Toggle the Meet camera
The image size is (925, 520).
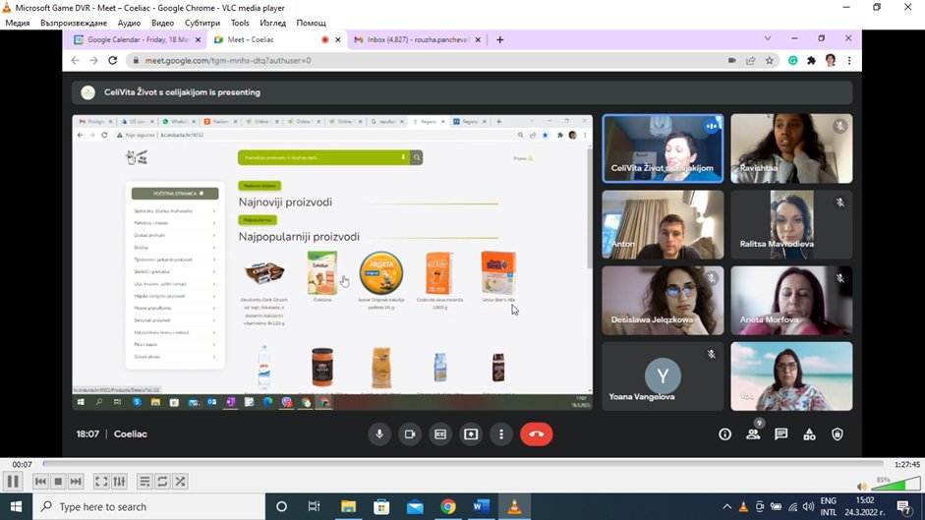409,433
